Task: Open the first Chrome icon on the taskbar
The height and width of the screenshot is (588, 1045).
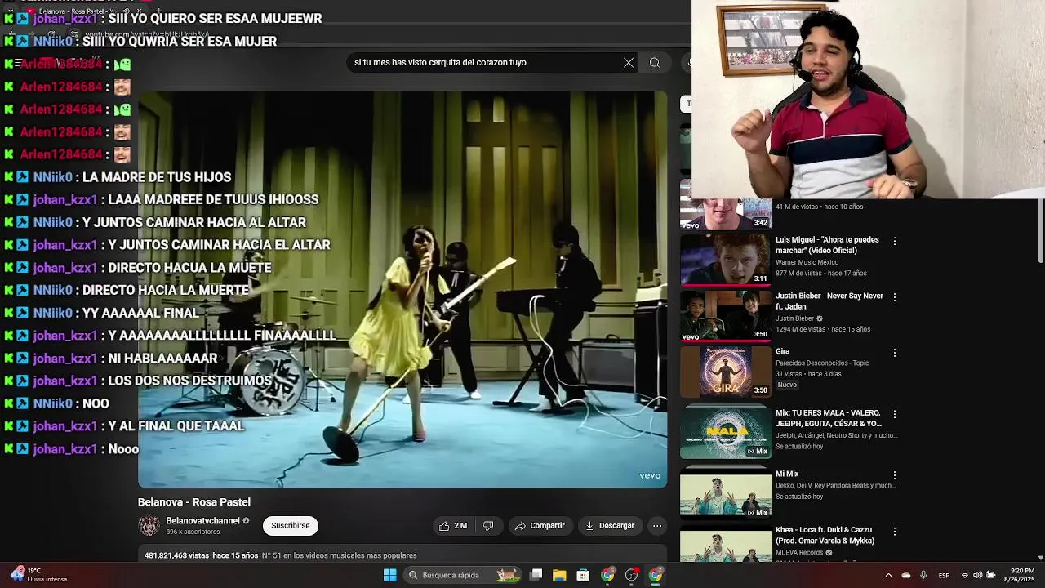Action: pyautogui.click(x=607, y=575)
